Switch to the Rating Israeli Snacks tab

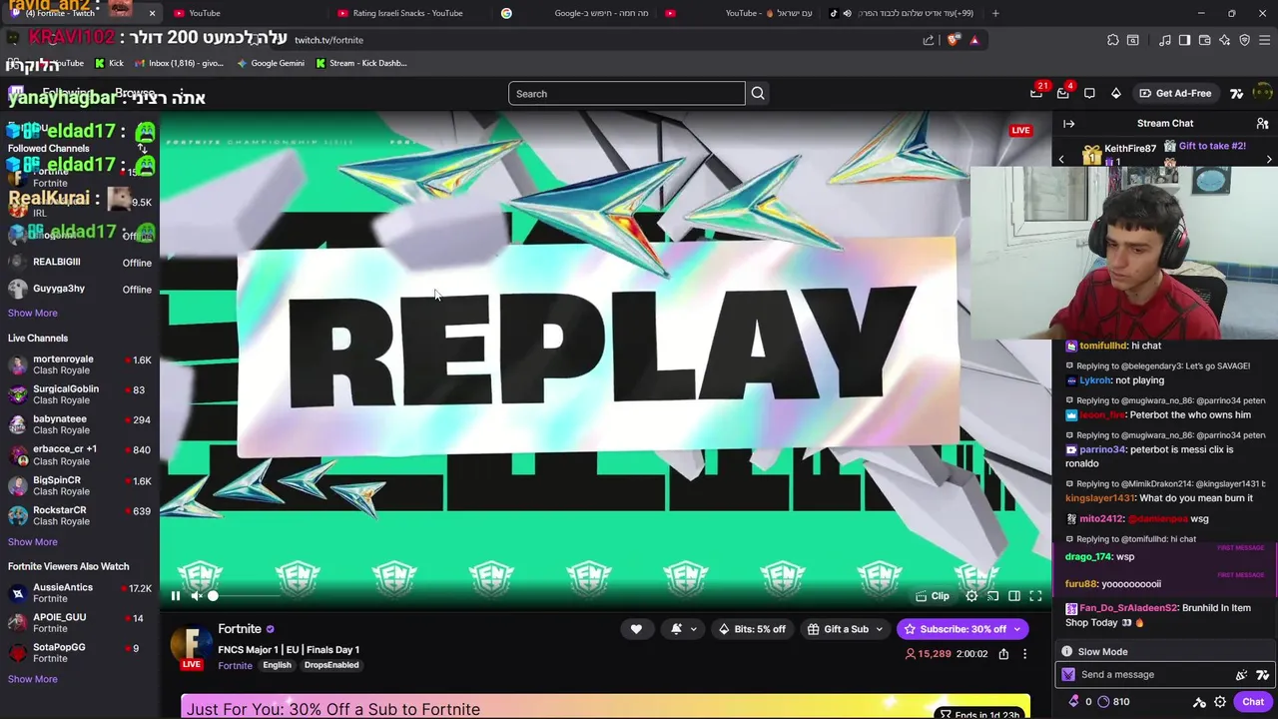[x=407, y=13]
